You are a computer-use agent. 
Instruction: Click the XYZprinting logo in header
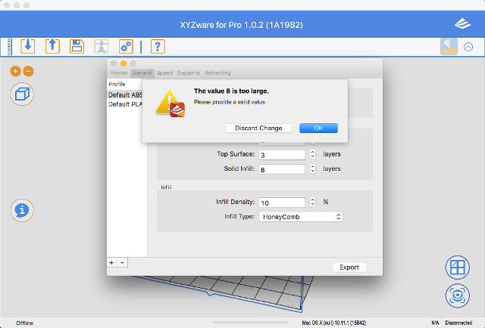tap(462, 23)
